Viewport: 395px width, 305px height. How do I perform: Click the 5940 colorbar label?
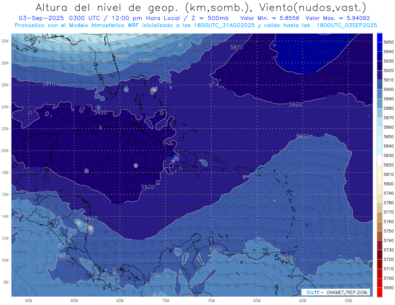[x=389, y=52]
